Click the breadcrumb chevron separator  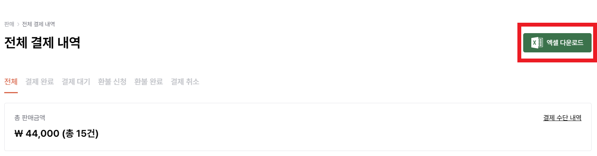point(18,24)
